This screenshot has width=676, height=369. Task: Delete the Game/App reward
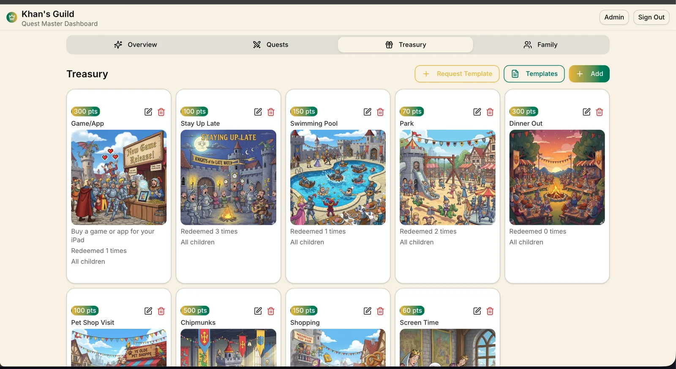pos(161,112)
